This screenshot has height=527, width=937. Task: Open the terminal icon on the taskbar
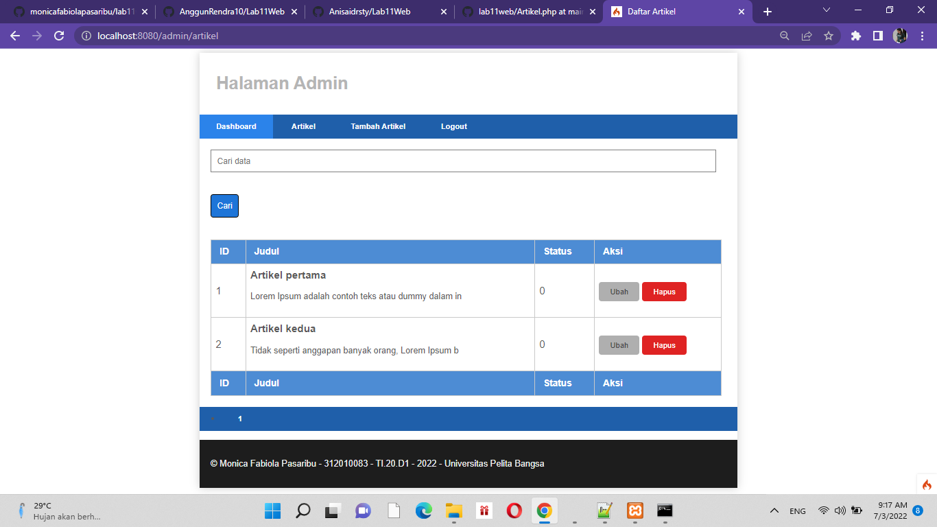click(x=665, y=510)
